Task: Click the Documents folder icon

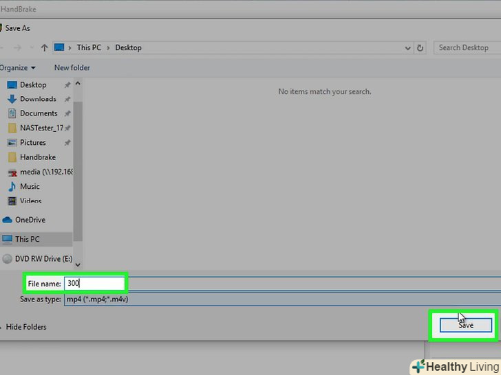Action: tap(12, 113)
